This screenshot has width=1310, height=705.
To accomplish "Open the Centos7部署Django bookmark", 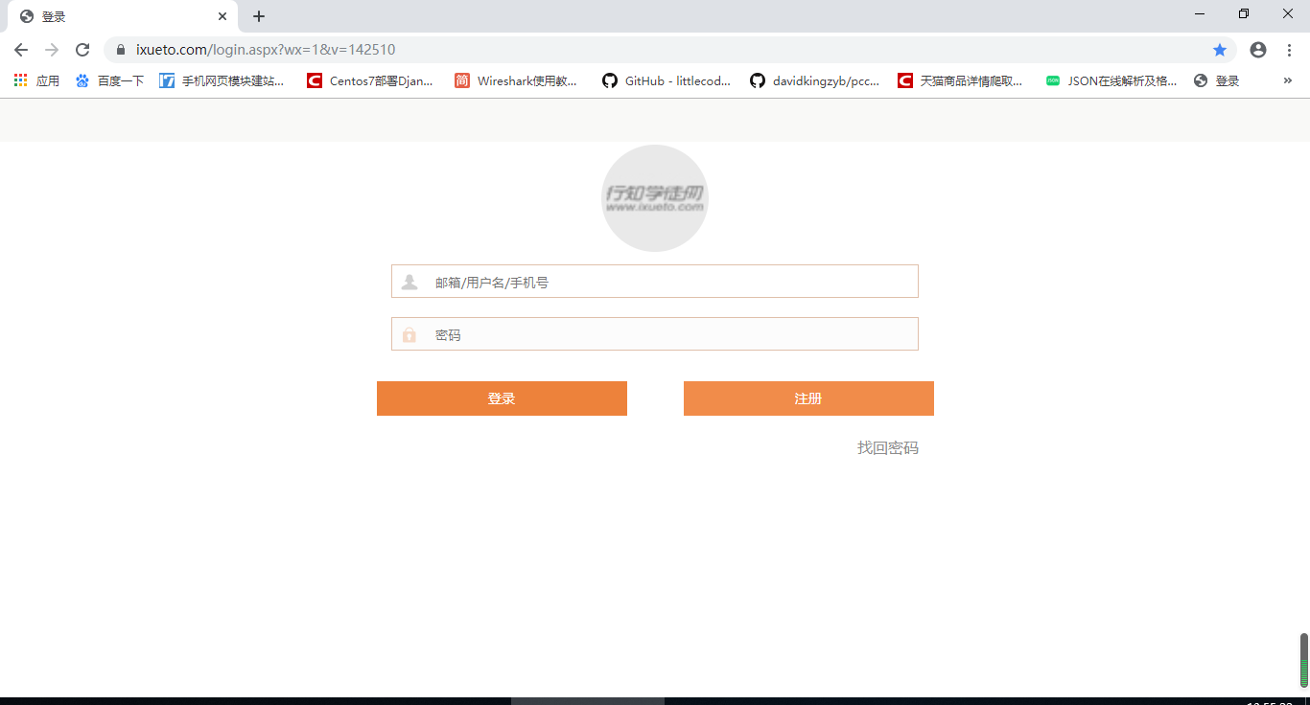I will pyautogui.click(x=370, y=81).
